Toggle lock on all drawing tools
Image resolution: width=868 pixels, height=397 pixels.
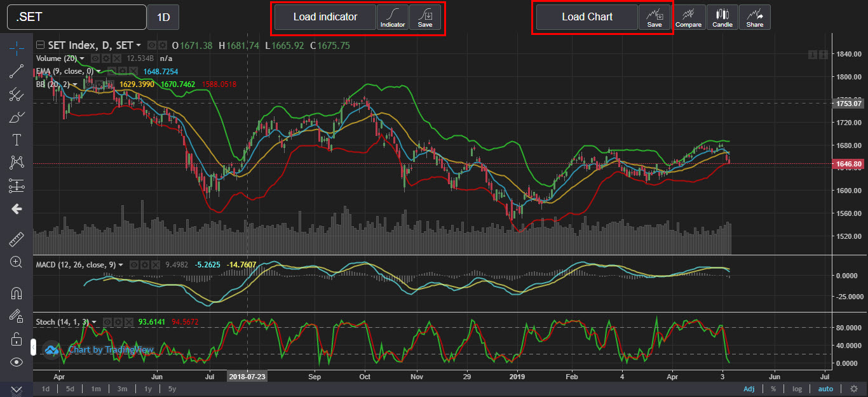pos(17,339)
